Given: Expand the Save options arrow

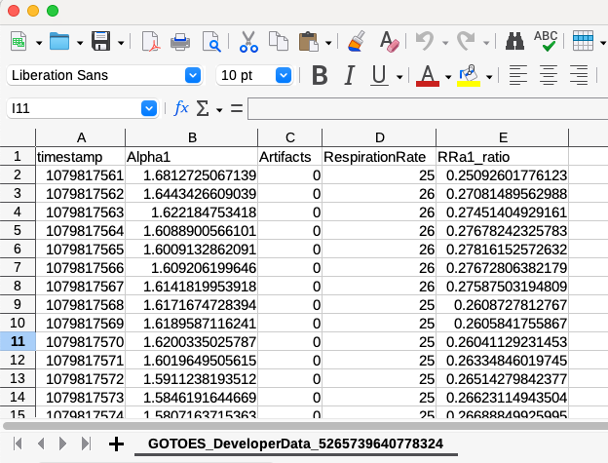Looking at the screenshot, I should [x=121, y=42].
